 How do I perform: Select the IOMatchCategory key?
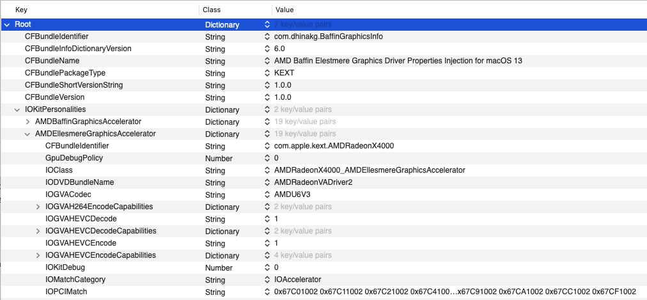tap(75, 280)
